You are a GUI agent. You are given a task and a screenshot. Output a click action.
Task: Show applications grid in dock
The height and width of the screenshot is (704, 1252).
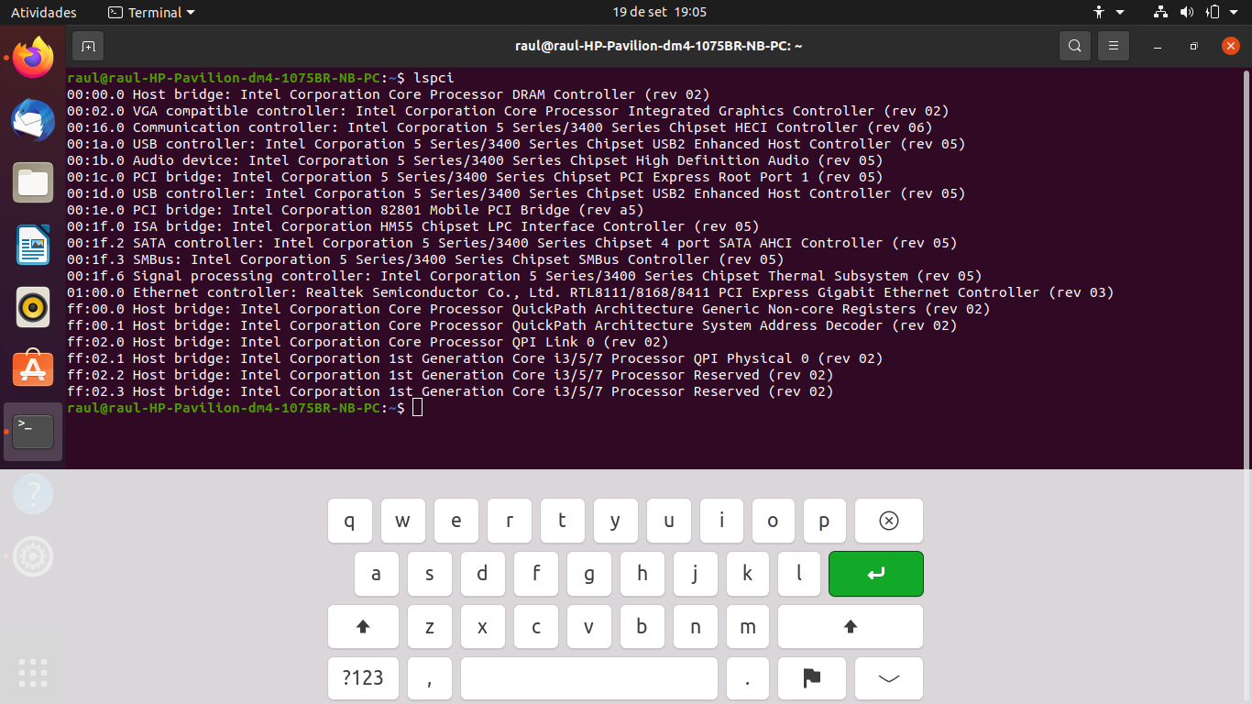pyautogui.click(x=33, y=672)
